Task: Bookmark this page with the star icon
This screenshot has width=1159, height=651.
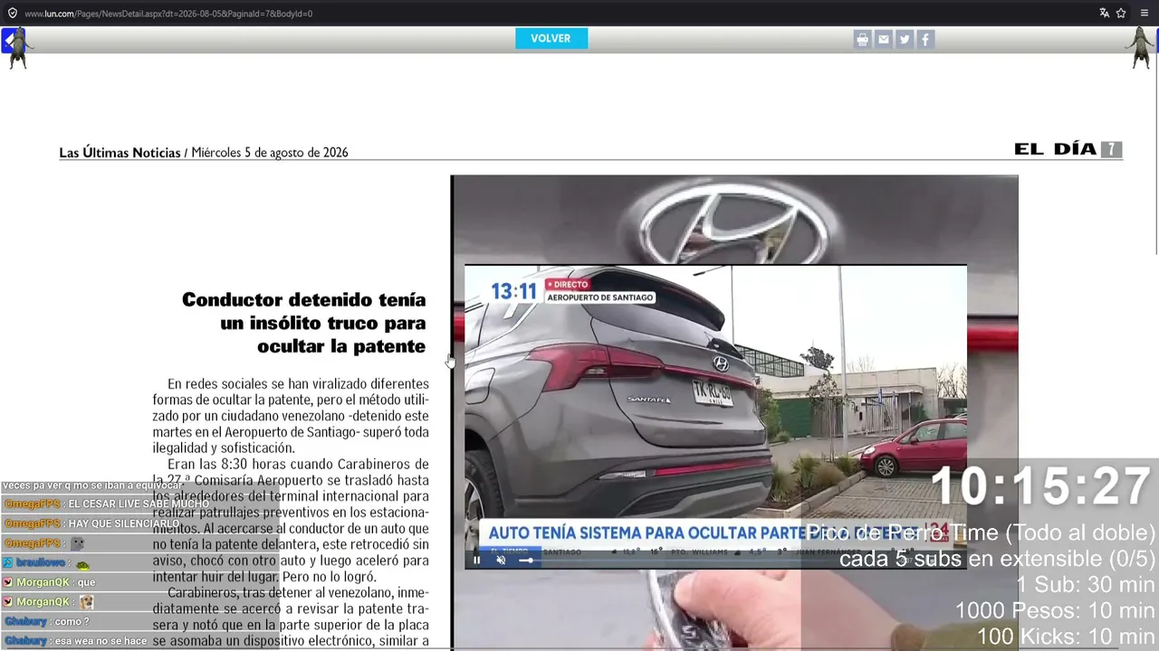Action: point(1121,13)
